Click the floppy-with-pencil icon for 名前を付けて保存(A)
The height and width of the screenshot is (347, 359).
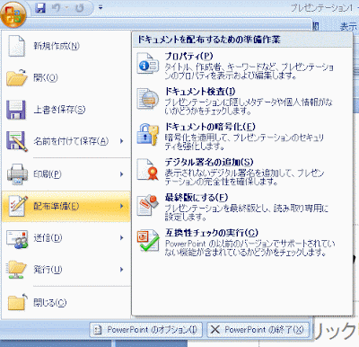pyautogui.click(x=17, y=141)
